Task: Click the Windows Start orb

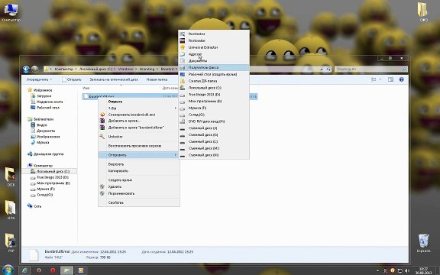Action: click(8, 270)
